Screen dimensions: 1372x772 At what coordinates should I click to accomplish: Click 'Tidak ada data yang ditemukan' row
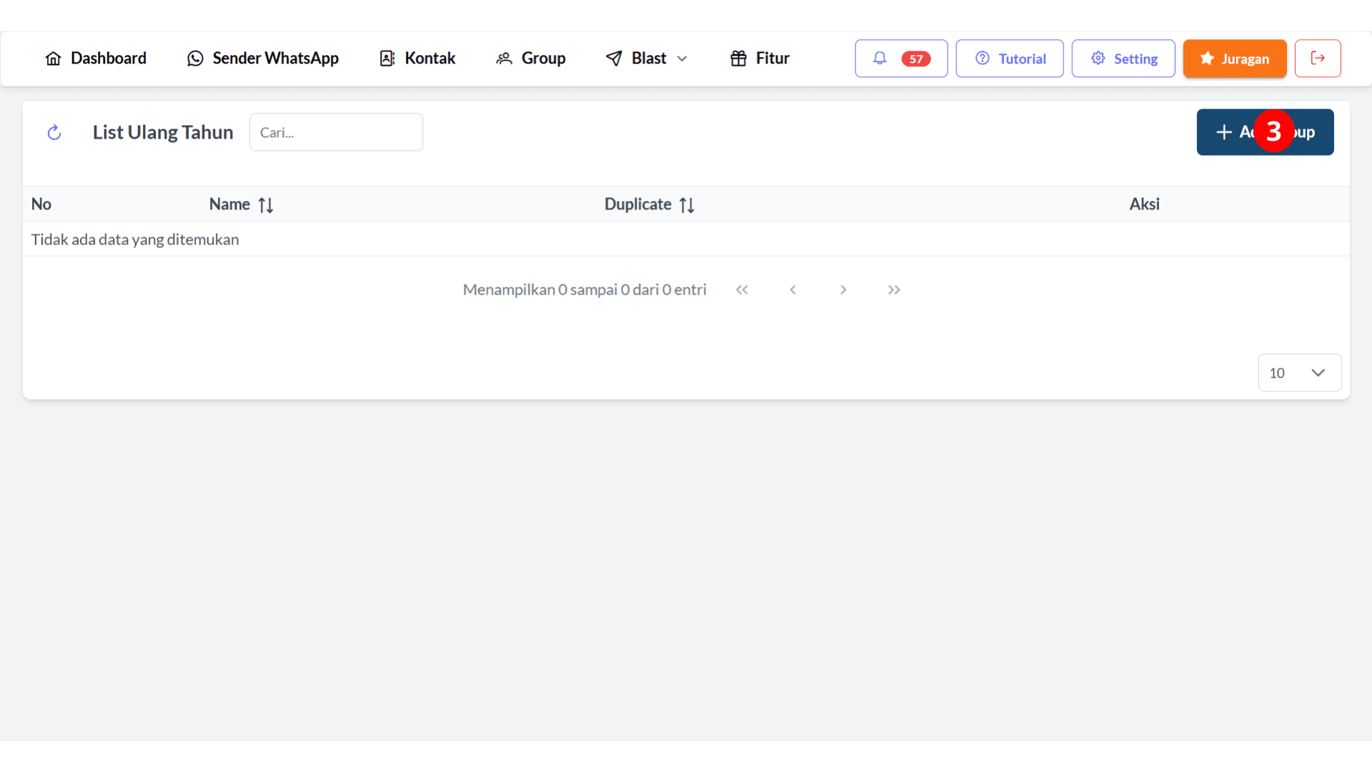(x=686, y=239)
